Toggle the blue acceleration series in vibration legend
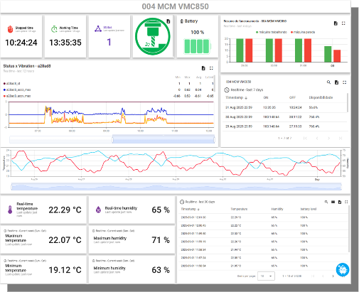 pos(17,90)
